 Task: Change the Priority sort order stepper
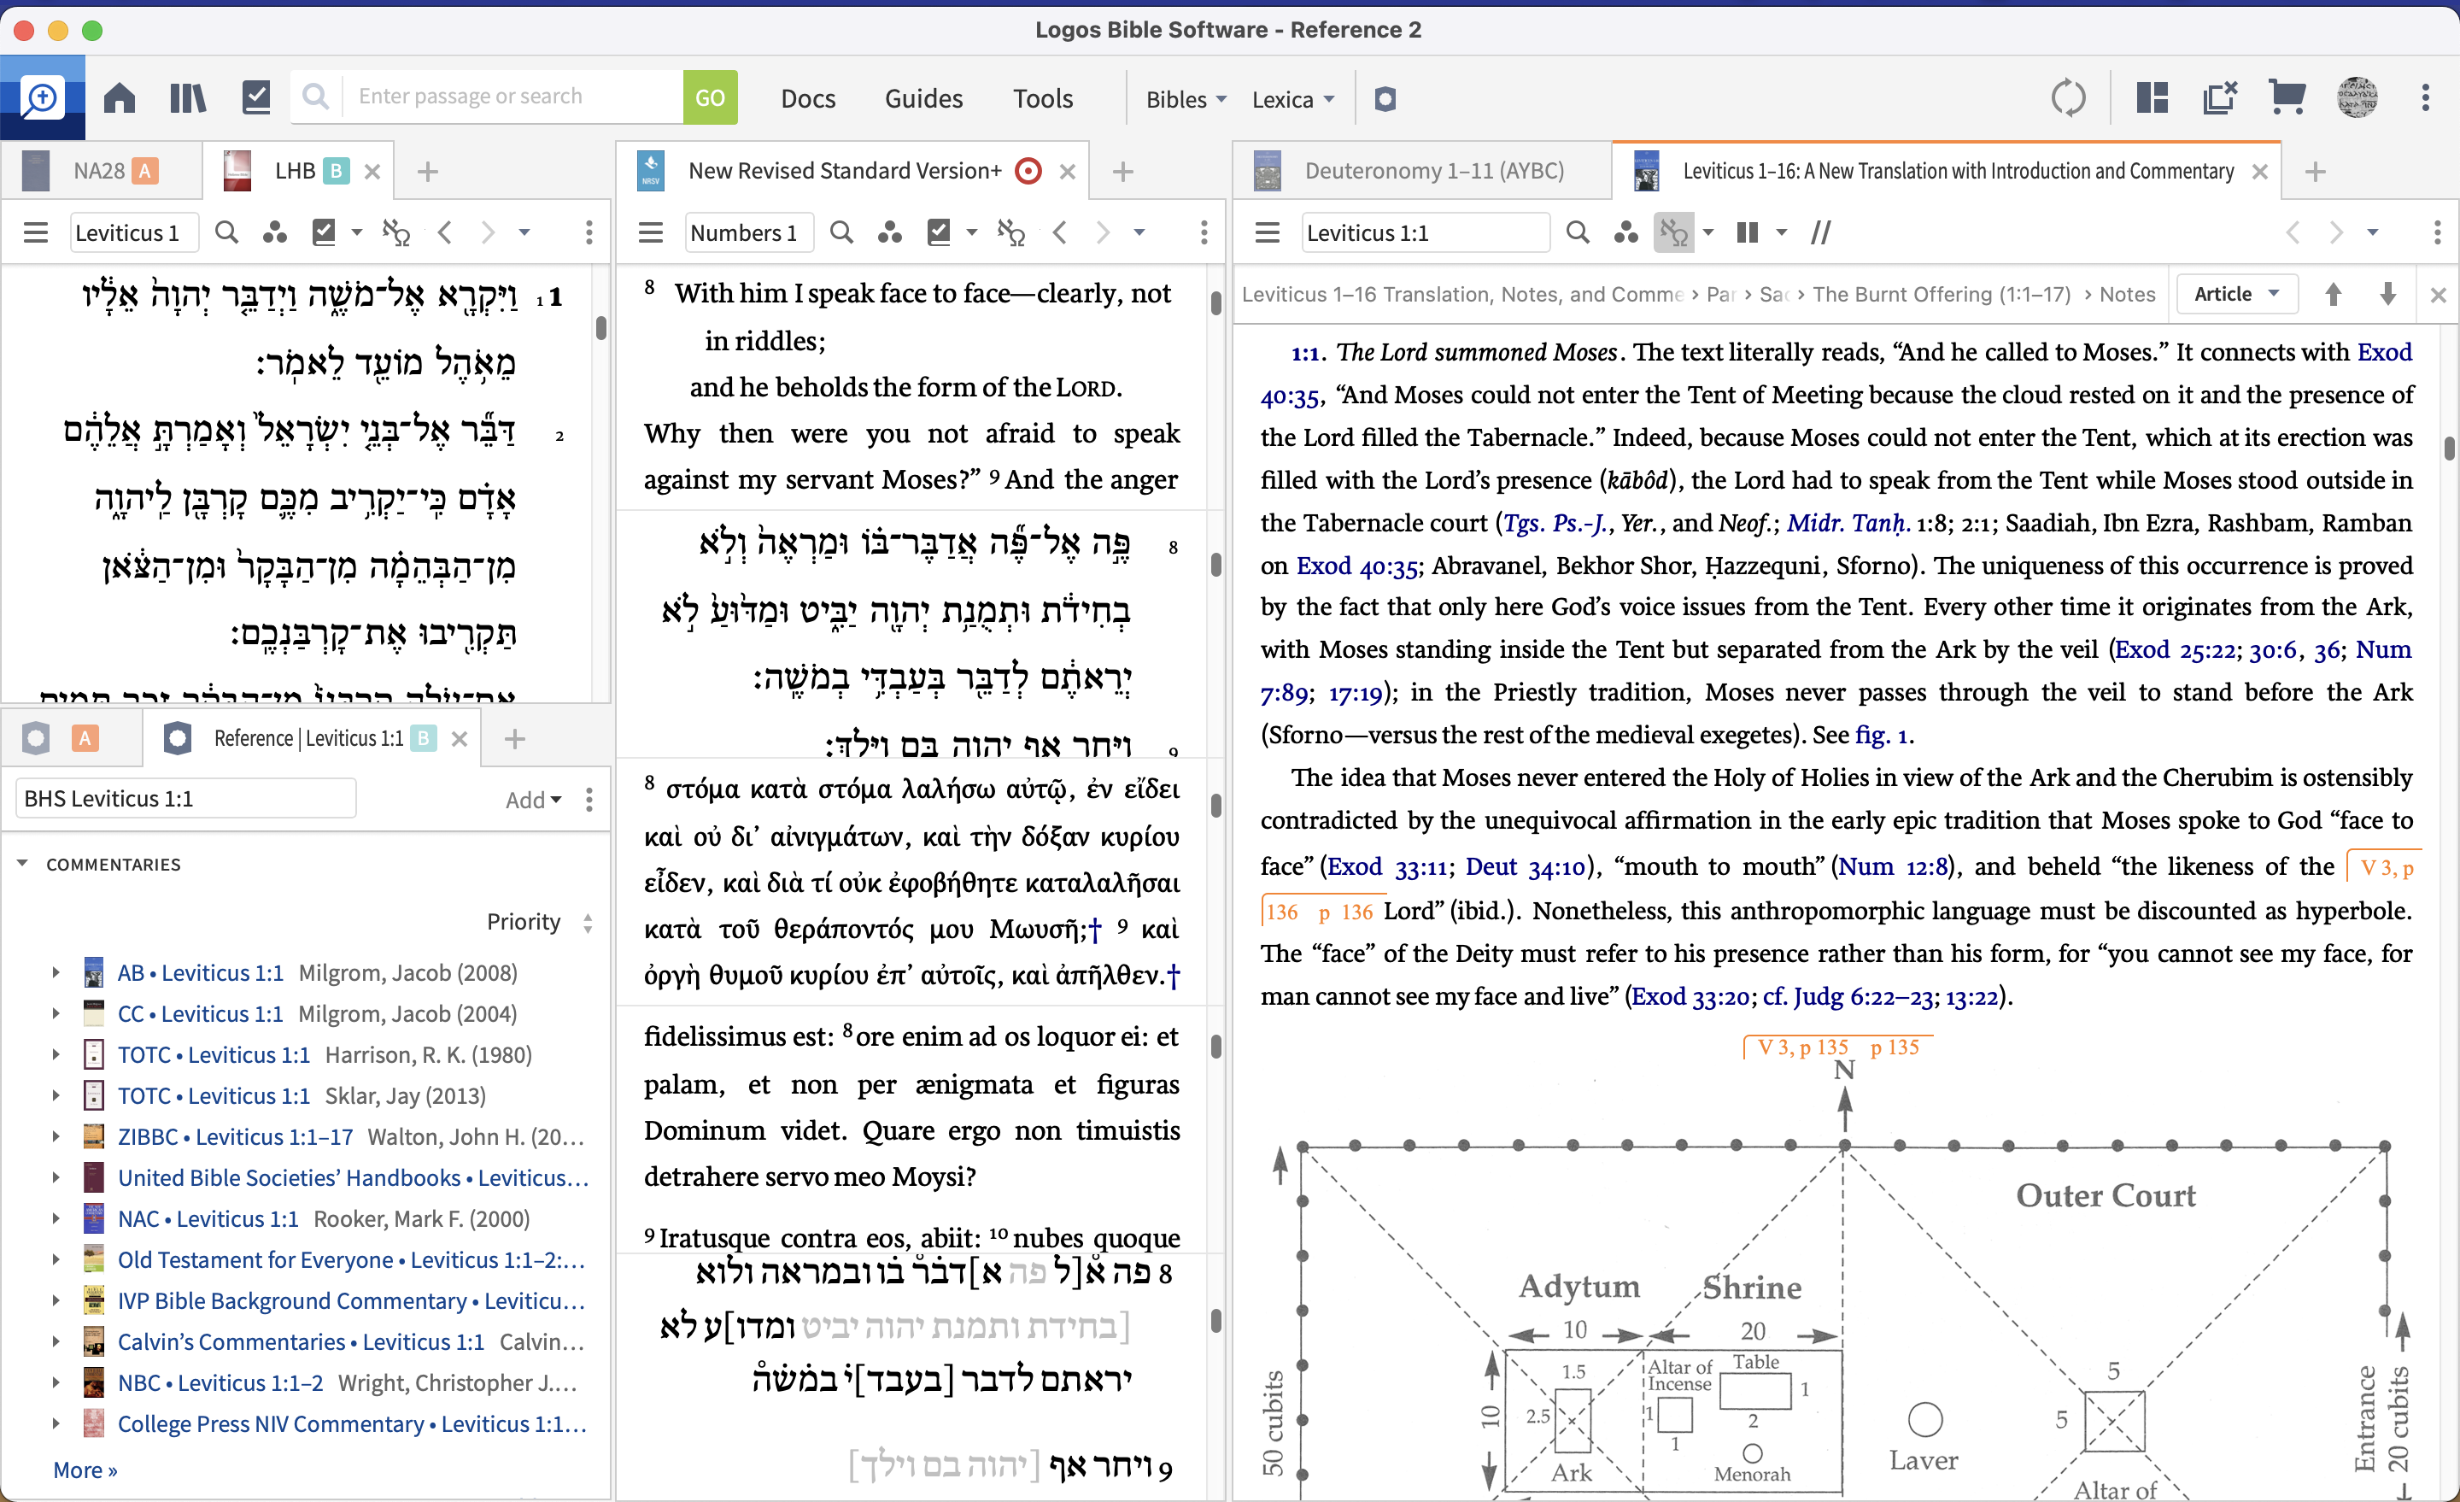pyautogui.click(x=588, y=923)
